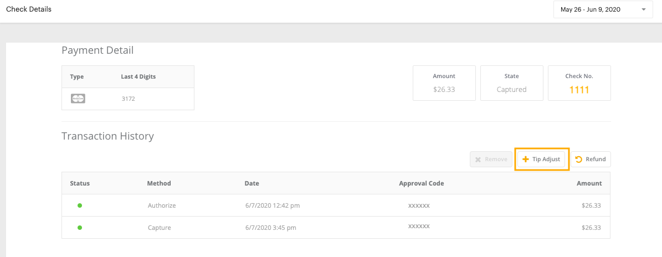
Task: Click the Tip Adjust button
Action: point(542,159)
